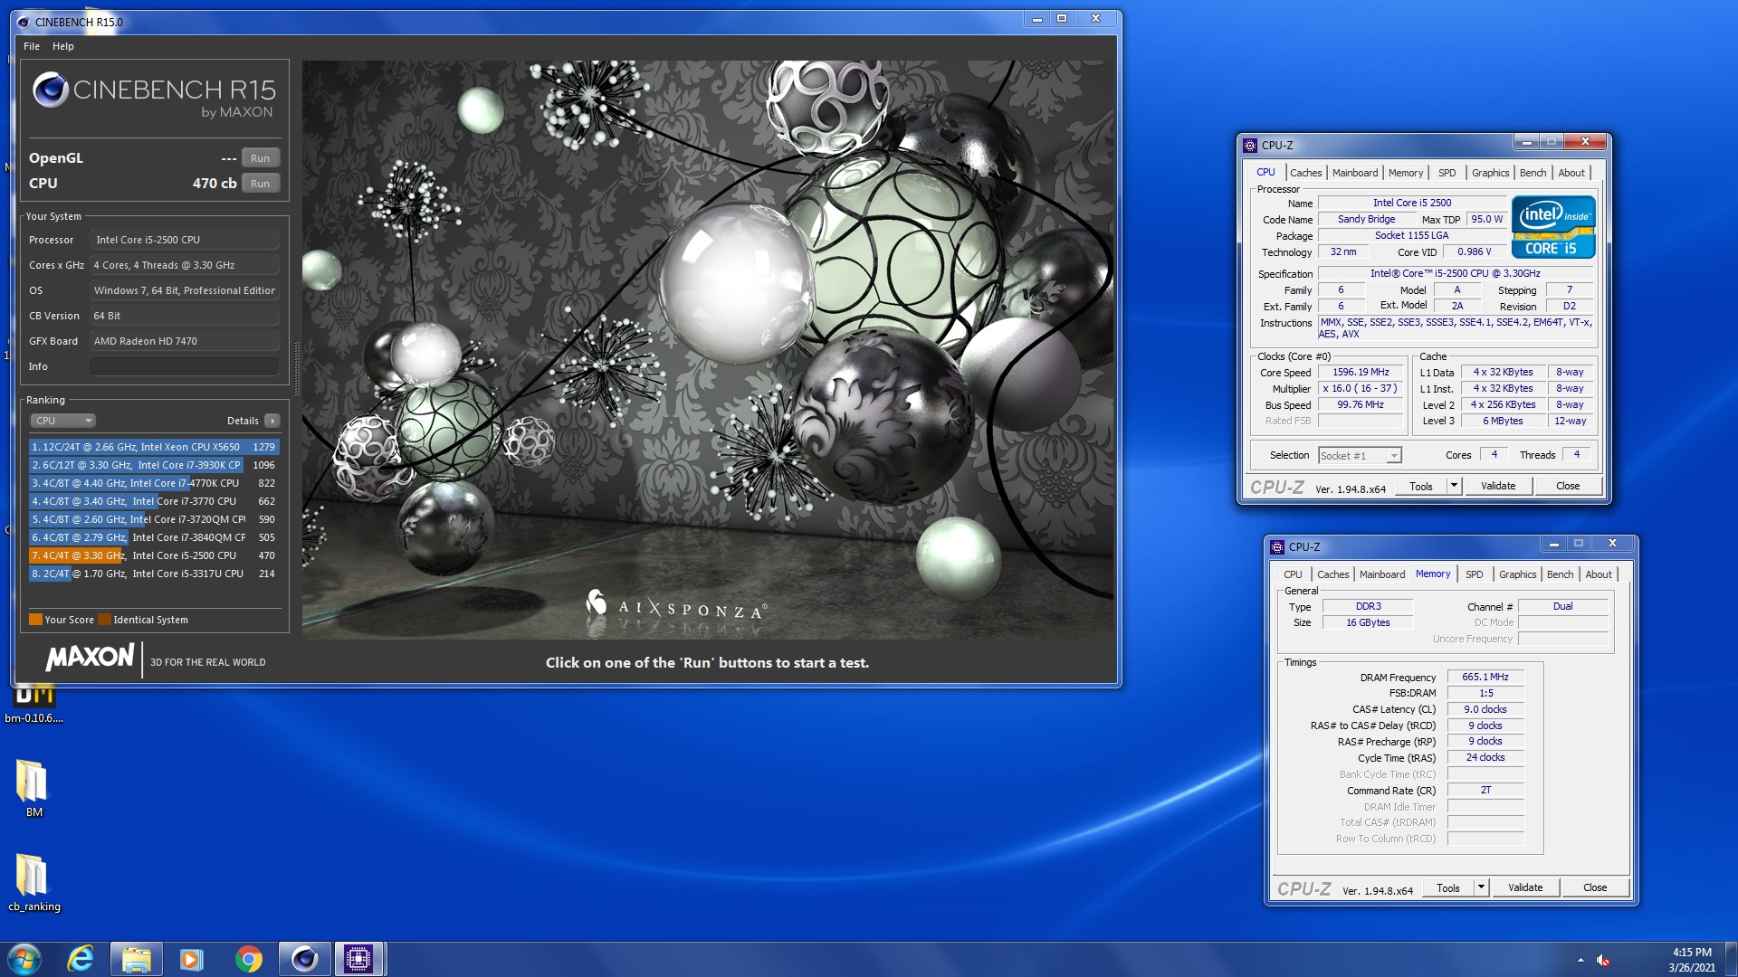The image size is (1738, 977).
Task: Expand Tools dropdown arrow in upper CPU-Z
Action: coord(1454,486)
